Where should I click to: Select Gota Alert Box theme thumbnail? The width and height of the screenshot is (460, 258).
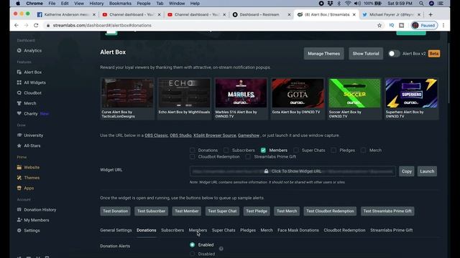(298, 93)
